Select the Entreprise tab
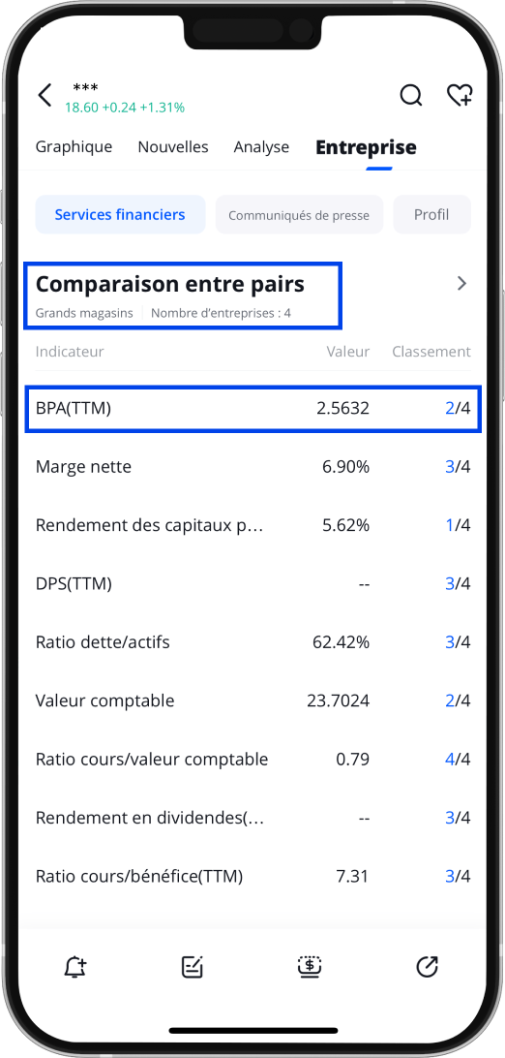The image size is (505, 1058). 366,147
